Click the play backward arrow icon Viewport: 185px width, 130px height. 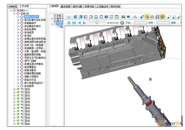[79, 23]
